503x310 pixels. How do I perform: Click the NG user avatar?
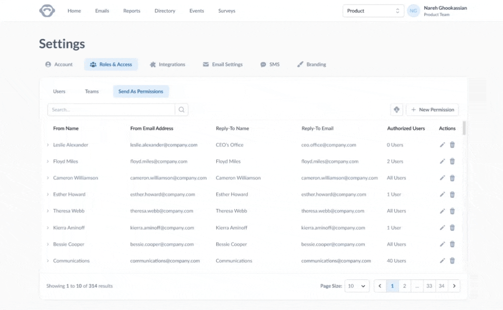click(x=413, y=11)
